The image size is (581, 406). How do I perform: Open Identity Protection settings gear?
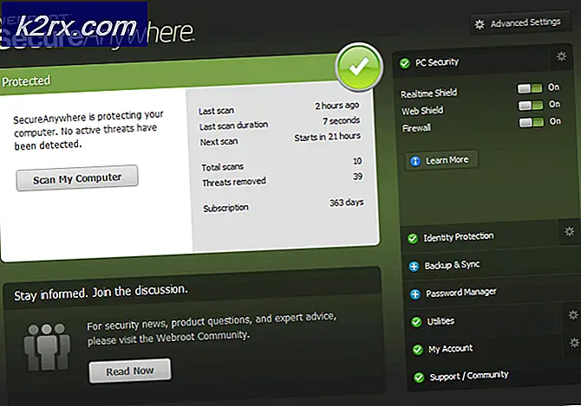(569, 231)
